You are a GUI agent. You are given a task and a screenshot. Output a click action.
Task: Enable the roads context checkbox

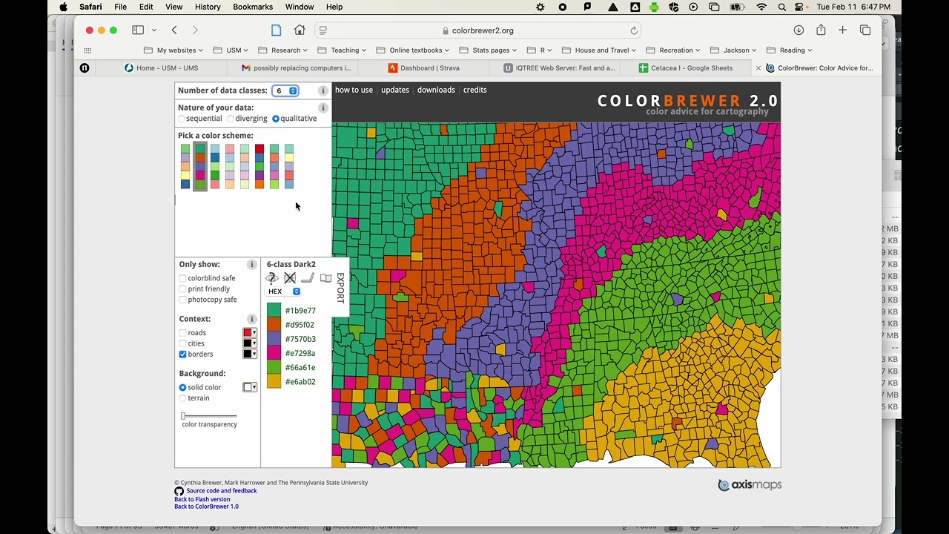(182, 333)
